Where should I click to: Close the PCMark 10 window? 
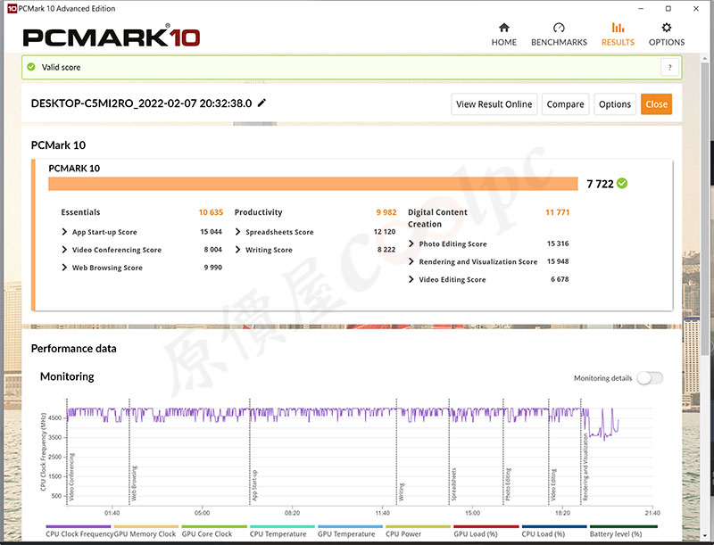click(696, 8)
